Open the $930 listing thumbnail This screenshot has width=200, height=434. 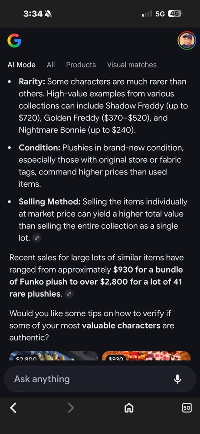click(x=146, y=356)
